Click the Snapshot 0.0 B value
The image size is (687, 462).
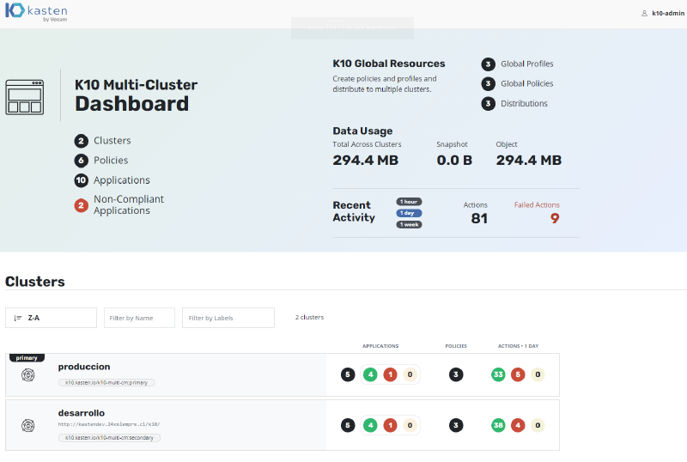coord(454,161)
